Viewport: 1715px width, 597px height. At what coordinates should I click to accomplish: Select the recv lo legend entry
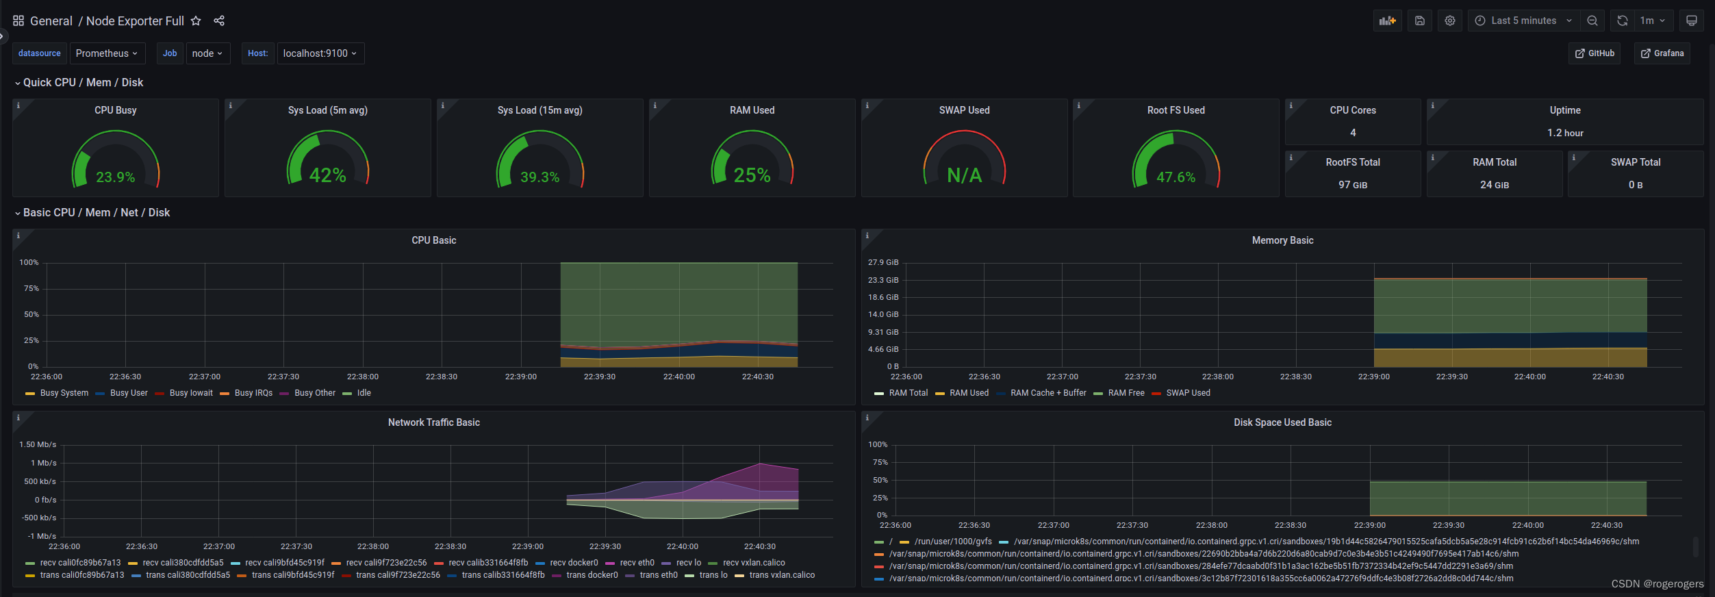point(689,563)
